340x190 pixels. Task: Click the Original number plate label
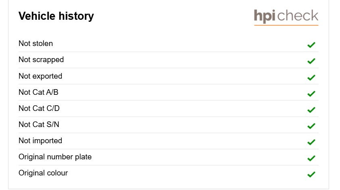[55, 157]
